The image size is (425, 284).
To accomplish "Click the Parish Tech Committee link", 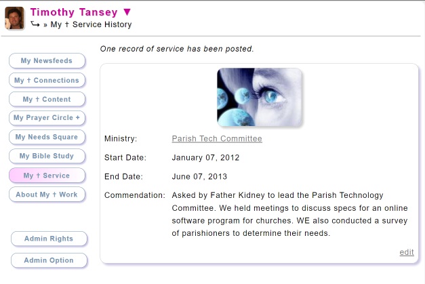I will [217, 139].
